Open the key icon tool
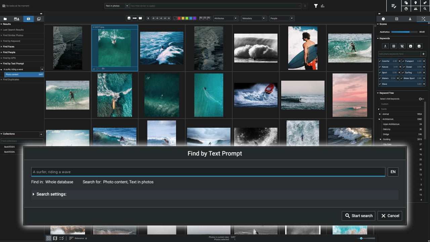Image resolution: width=430 pixels, height=242 pixels. pos(425,3)
